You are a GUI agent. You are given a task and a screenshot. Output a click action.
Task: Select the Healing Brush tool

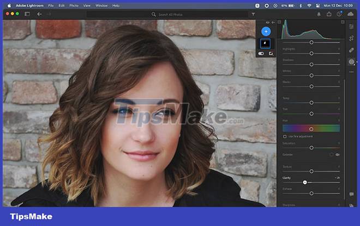(x=351, y=50)
